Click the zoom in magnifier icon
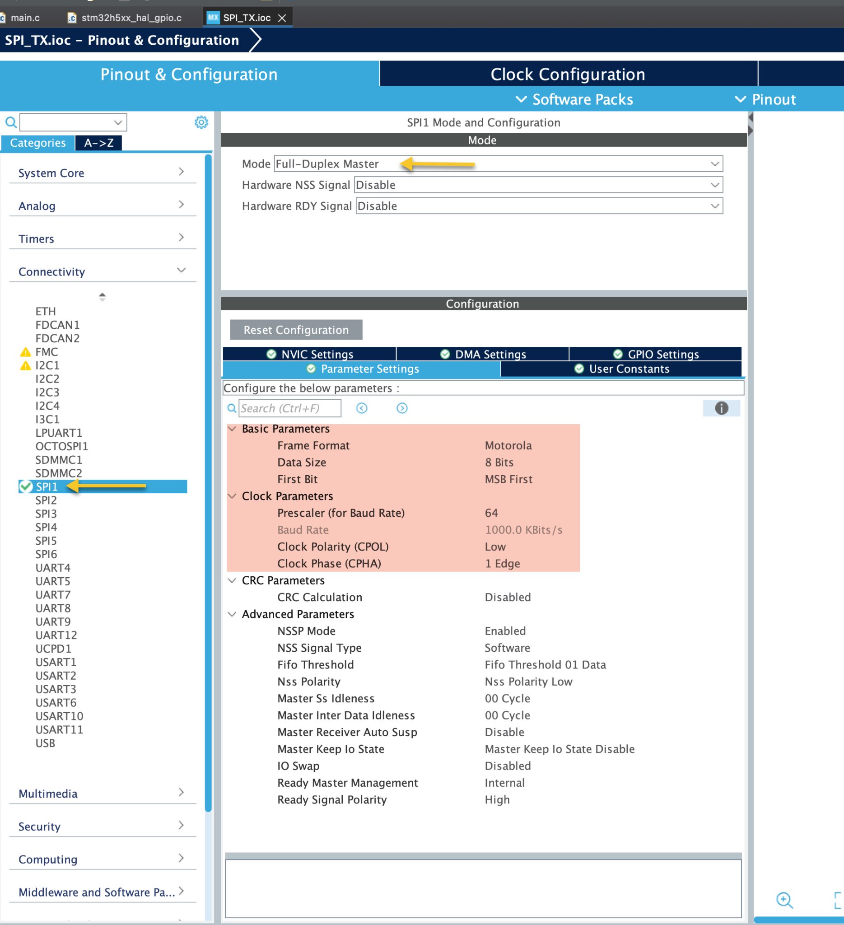 click(784, 900)
